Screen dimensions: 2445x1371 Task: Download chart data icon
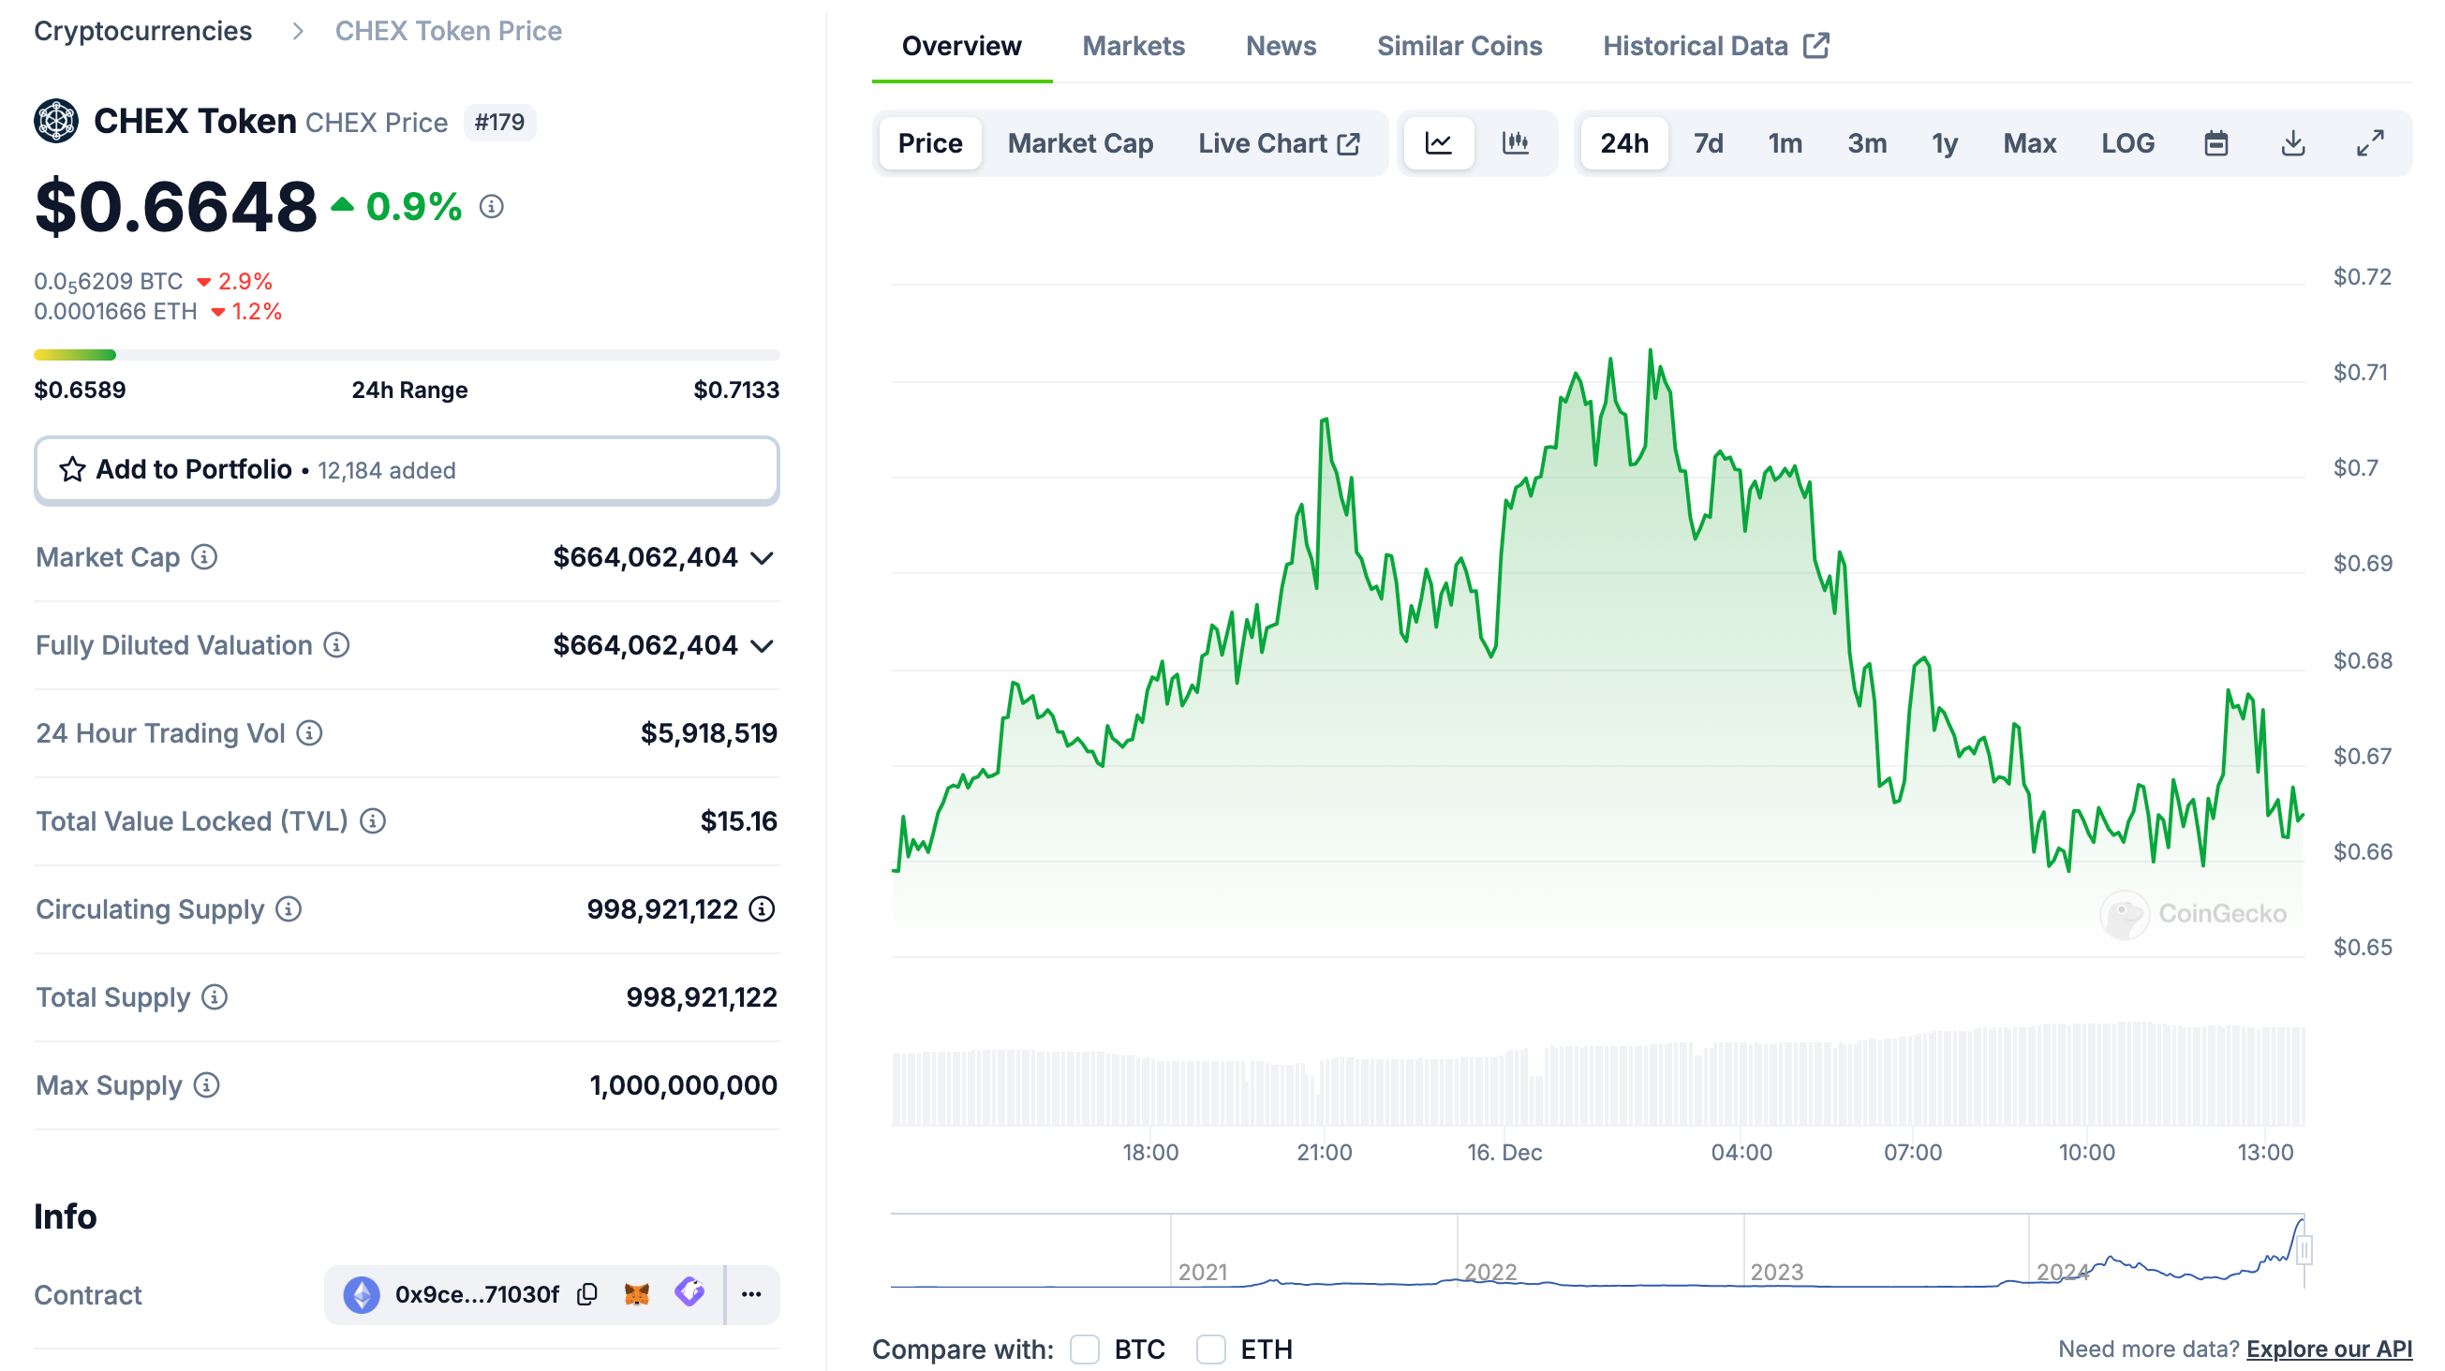pos(2292,143)
